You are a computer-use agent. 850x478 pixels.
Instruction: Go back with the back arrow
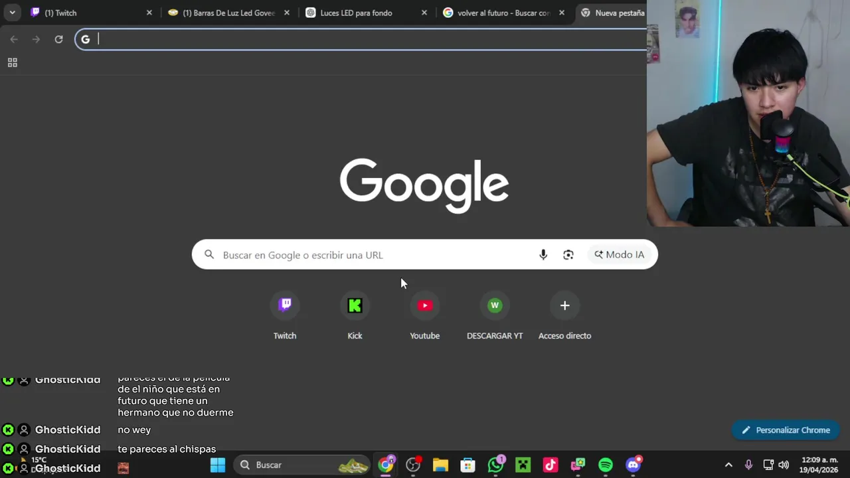coord(14,39)
